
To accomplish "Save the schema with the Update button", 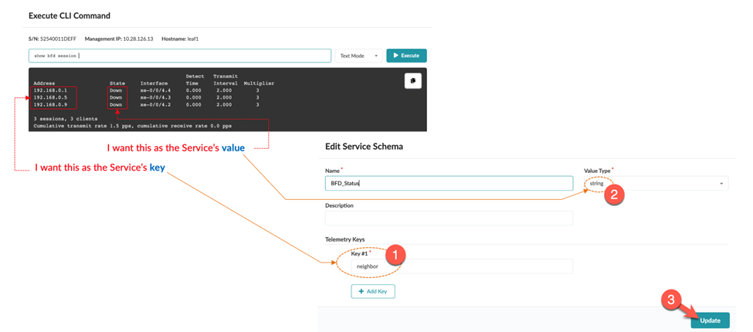I will click(x=710, y=320).
